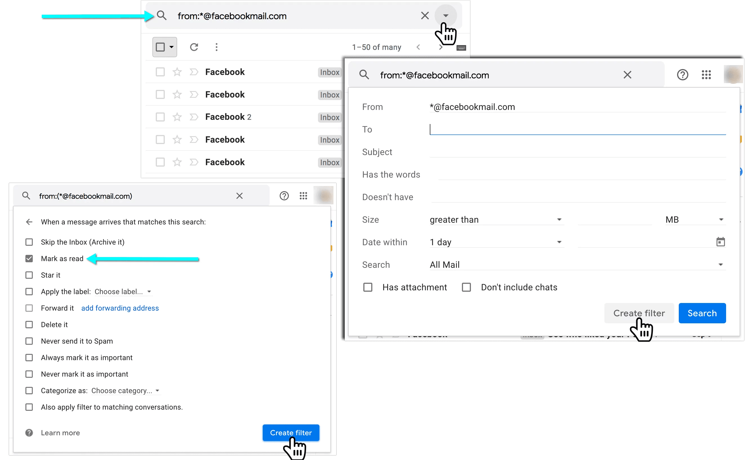Check Never send it to Spam
Image resolution: width=752 pixels, height=460 pixels.
coord(29,341)
